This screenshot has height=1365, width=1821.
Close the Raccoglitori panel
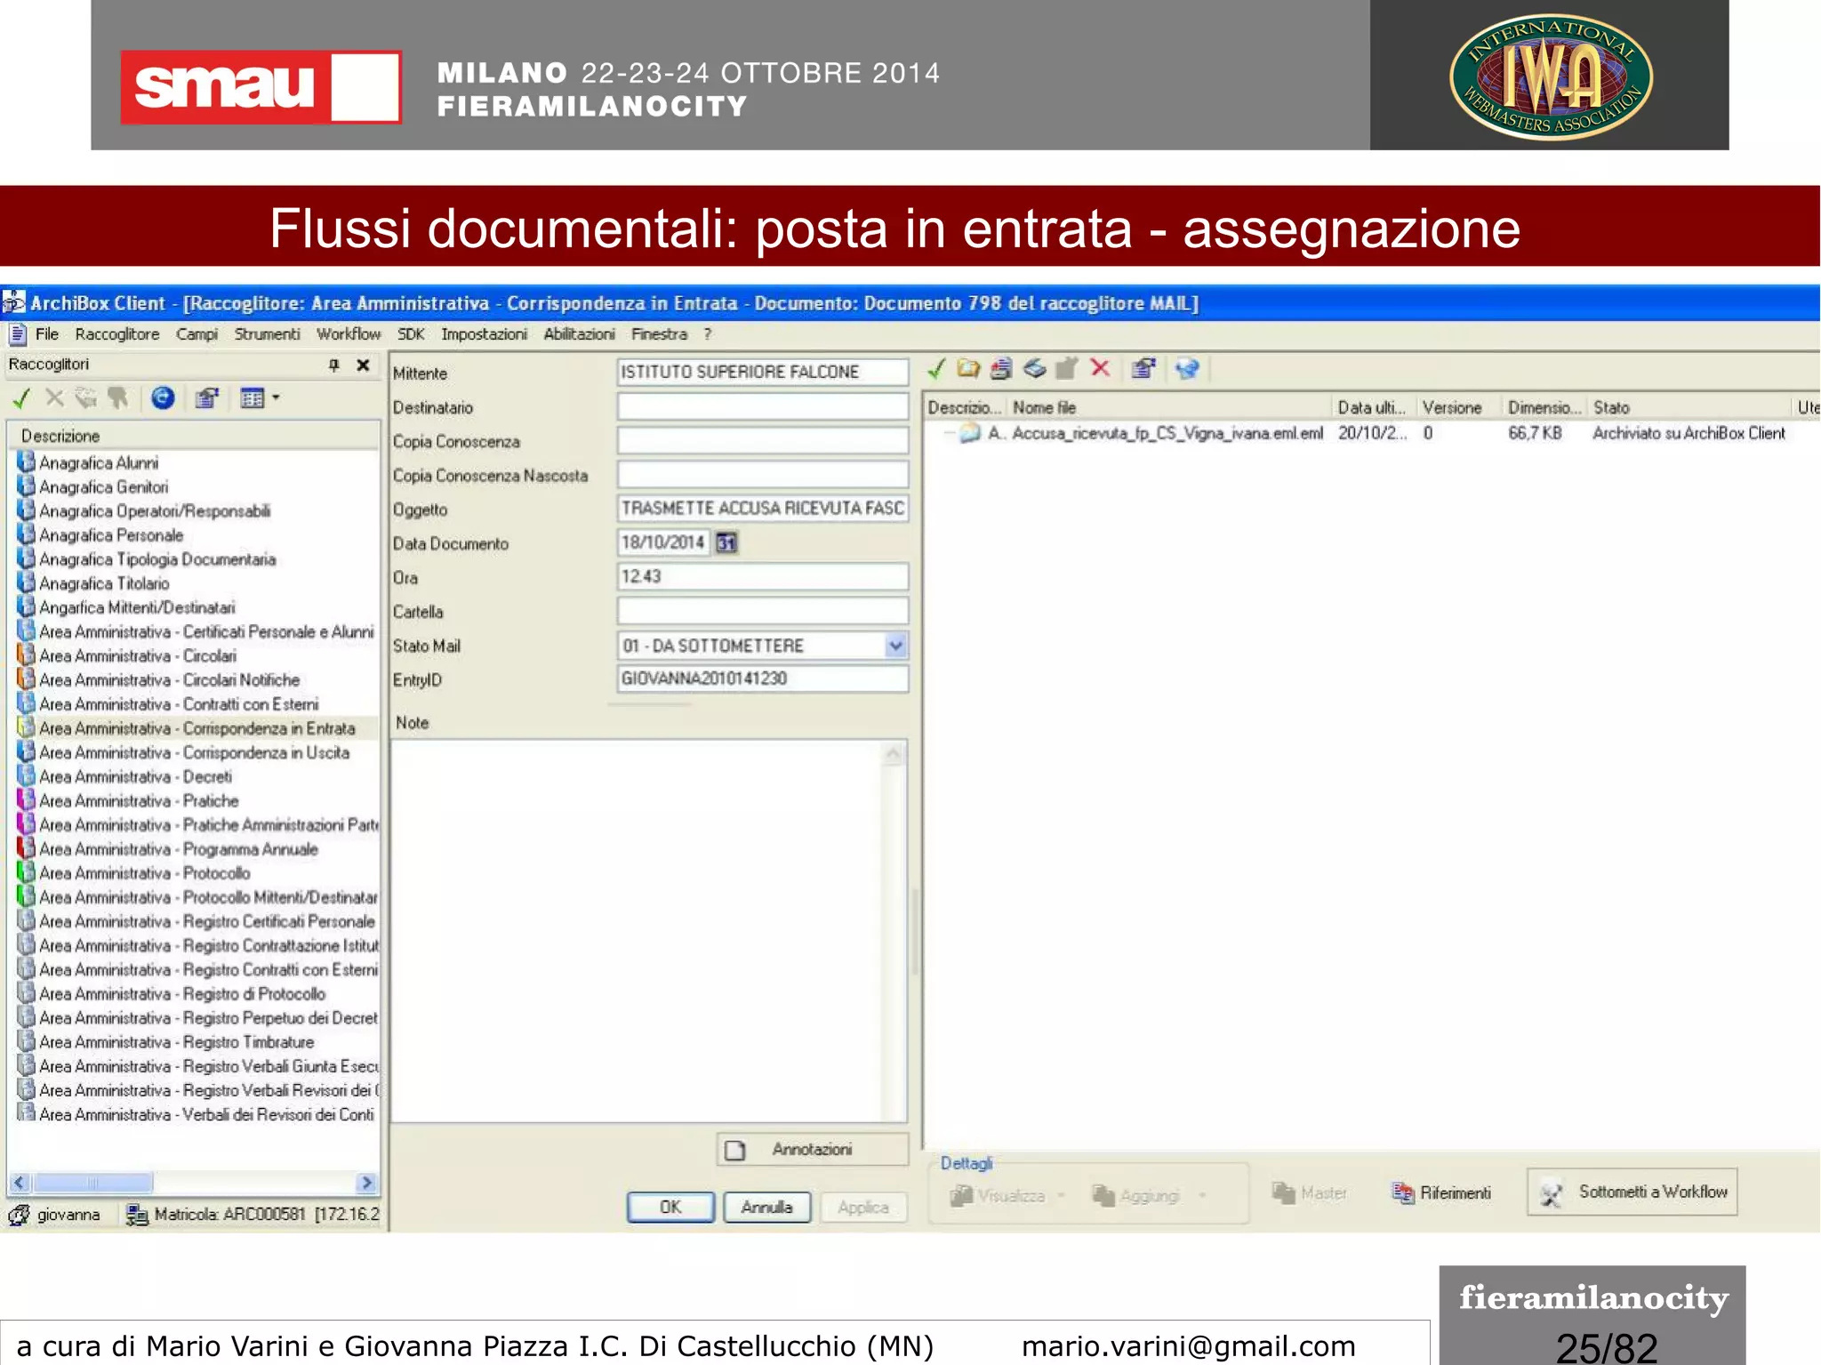pos(363,365)
